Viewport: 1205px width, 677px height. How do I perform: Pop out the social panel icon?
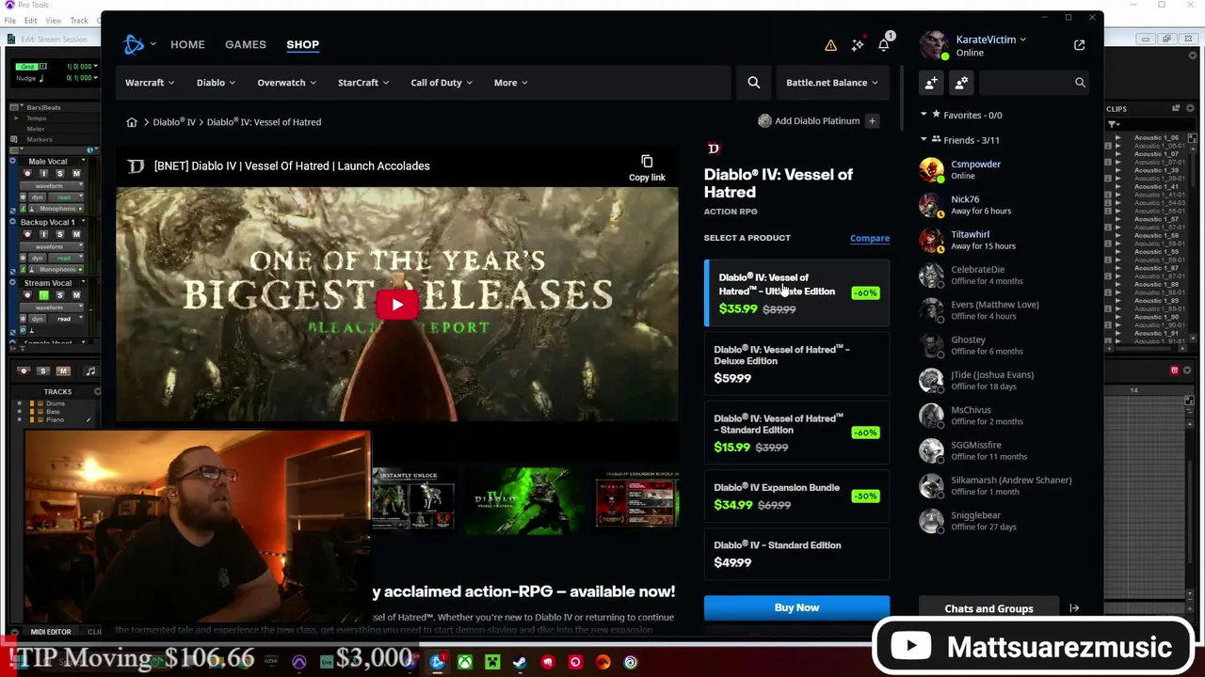pyautogui.click(x=1080, y=45)
